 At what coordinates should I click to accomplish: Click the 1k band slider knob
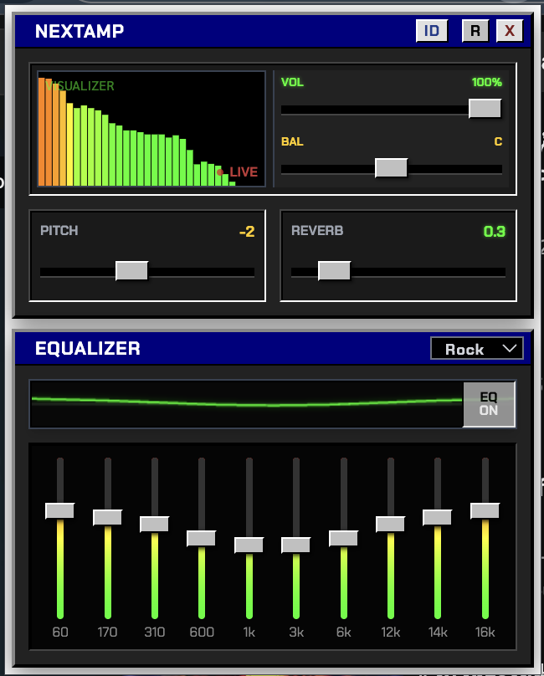[249, 545]
